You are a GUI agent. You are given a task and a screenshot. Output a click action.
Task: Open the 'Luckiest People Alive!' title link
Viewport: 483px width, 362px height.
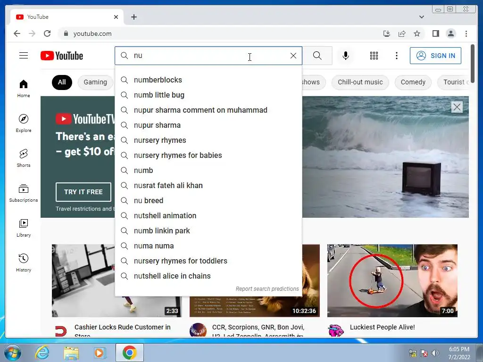pos(382,327)
